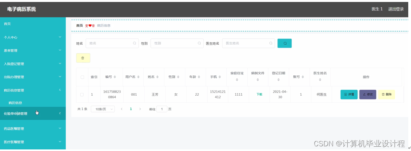The width and height of the screenshot is (411, 151).
Task: Click the teal search magnifier button
Action: pyautogui.click(x=284, y=44)
